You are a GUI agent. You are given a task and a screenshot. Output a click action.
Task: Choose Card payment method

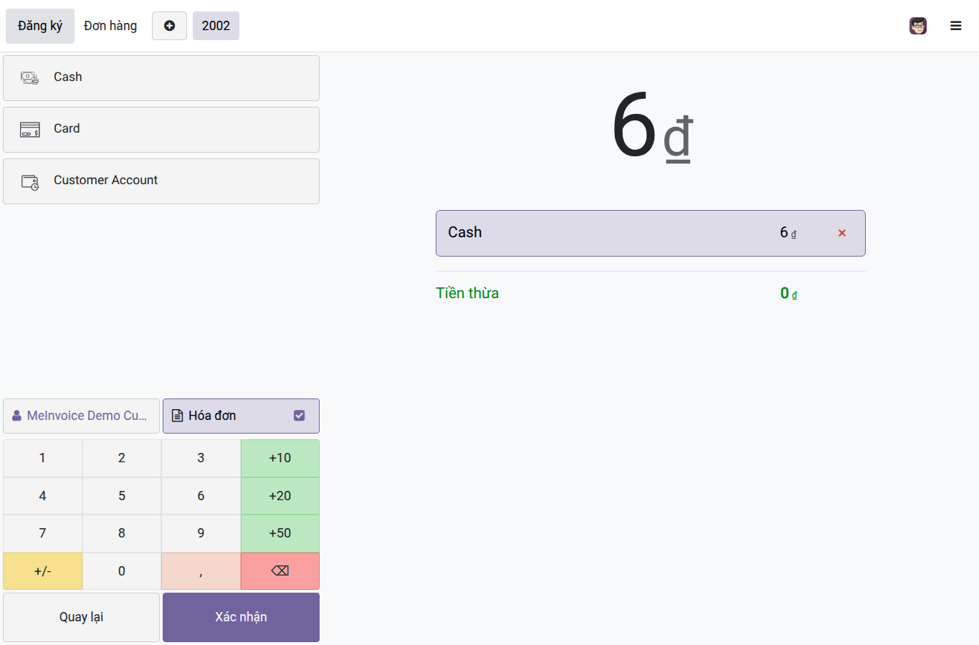pos(161,130)
